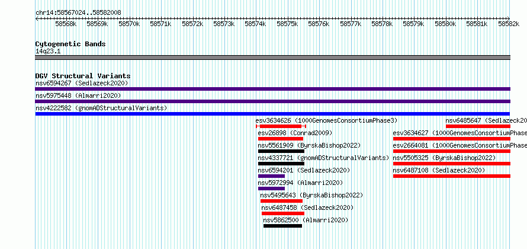Click the 58577k ruler position
This screenshot has height=249, width=527.
click(x=351, y=24)
